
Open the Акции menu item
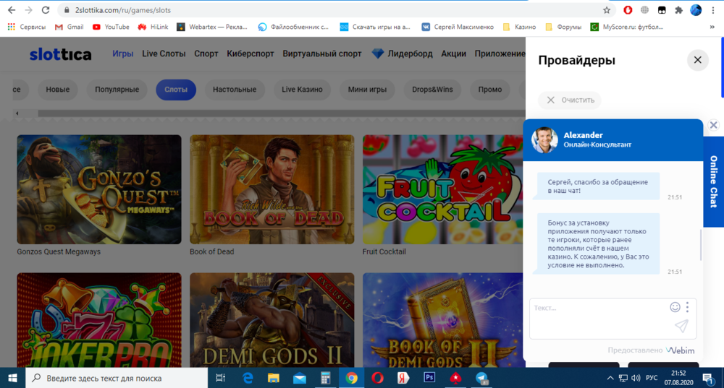(x=453, y=53)
